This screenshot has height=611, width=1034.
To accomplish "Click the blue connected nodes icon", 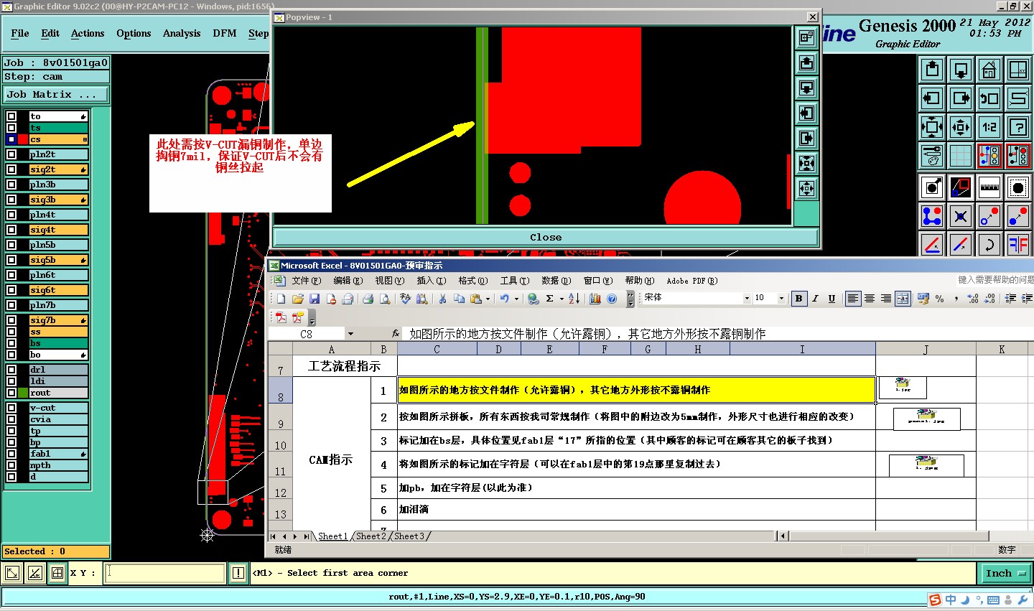I will (932, 216).
